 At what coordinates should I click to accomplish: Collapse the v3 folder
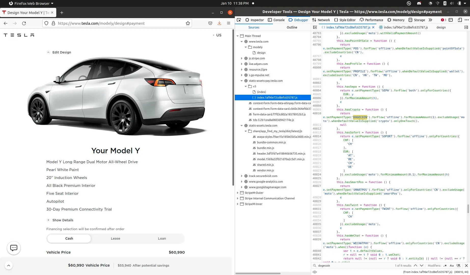click(246, 86)
